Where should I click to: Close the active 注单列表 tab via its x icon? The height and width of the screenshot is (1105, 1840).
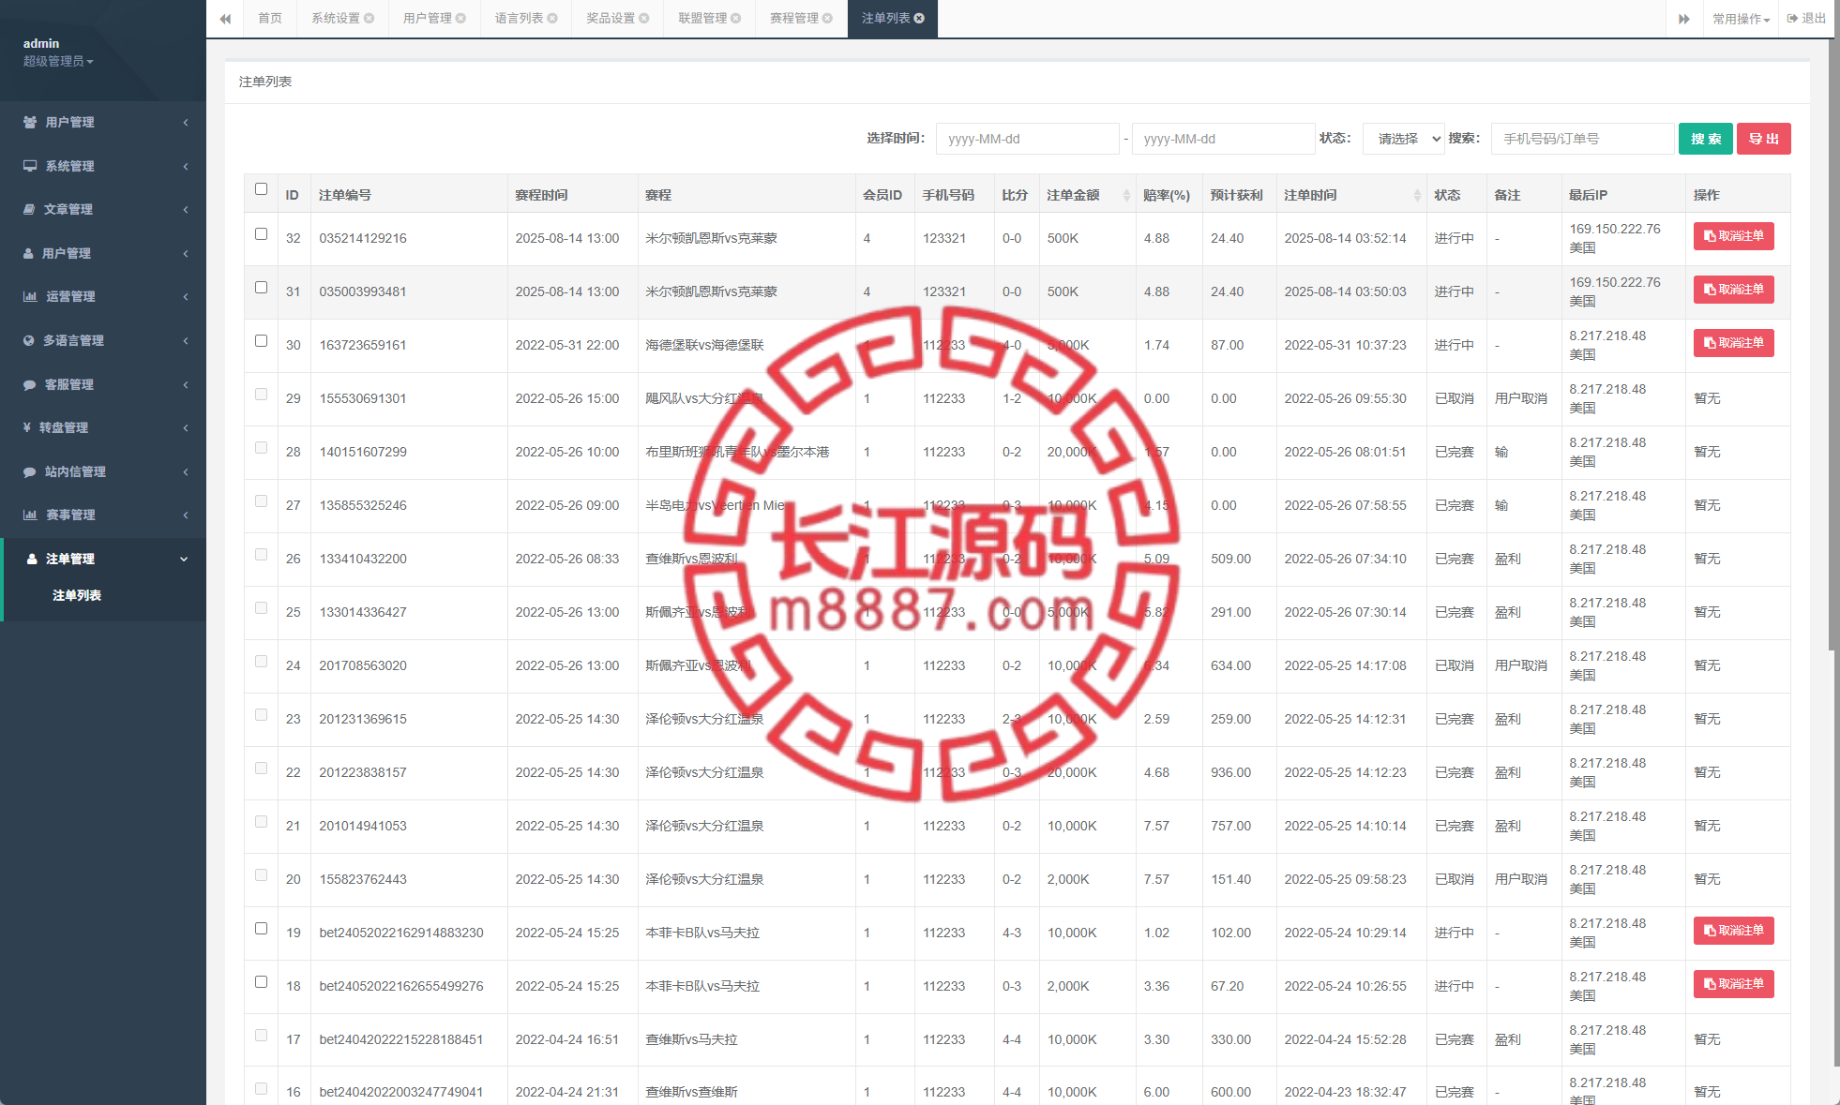click(x=920, y=19)
